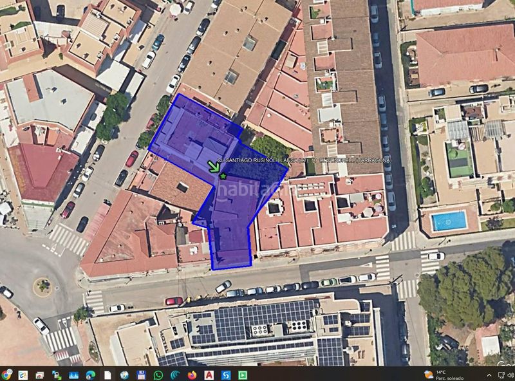Open the folders taskbar icon third from left
This screenshot has width=515, height=381.
40,375
